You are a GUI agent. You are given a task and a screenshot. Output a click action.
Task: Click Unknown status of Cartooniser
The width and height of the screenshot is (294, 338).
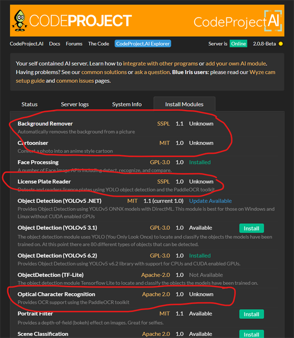(x=201, y=143)
